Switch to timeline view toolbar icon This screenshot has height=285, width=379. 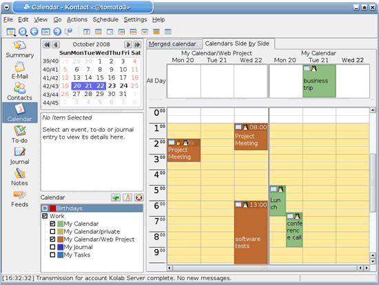click(x=167, y=32)
